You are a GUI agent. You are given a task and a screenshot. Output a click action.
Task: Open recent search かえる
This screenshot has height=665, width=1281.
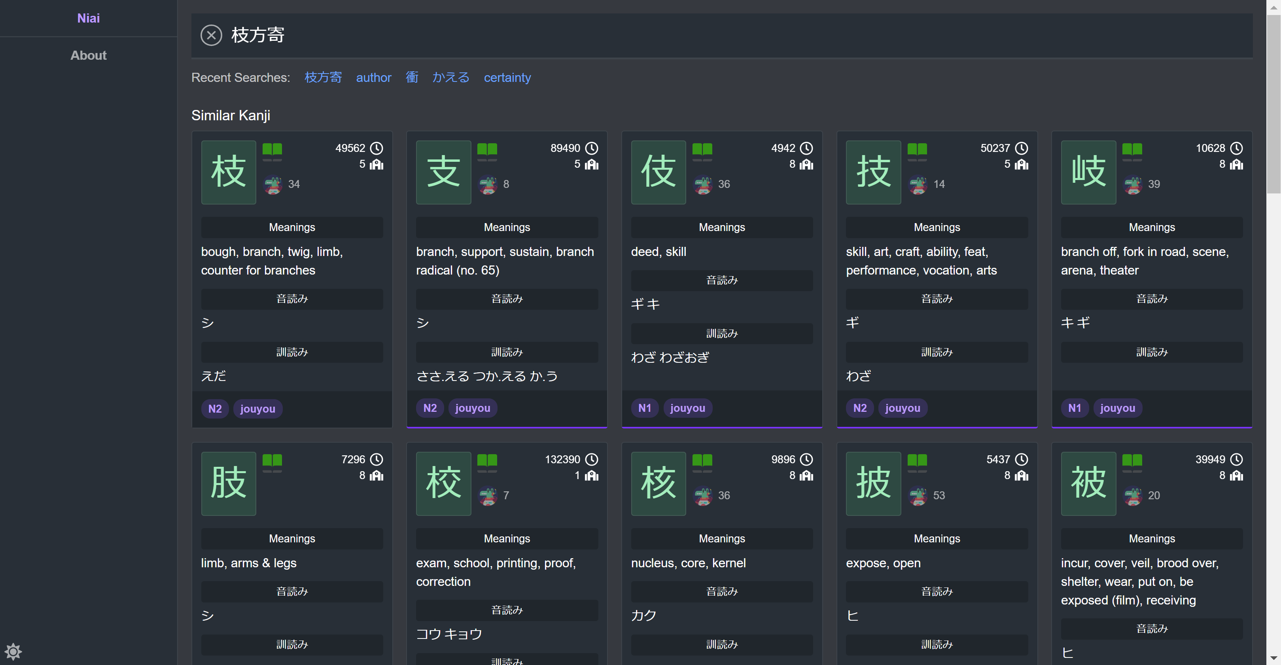point(450,78)
